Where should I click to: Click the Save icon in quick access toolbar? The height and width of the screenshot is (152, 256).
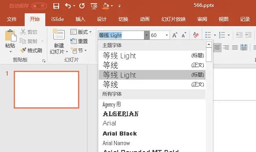click(56, 6)
